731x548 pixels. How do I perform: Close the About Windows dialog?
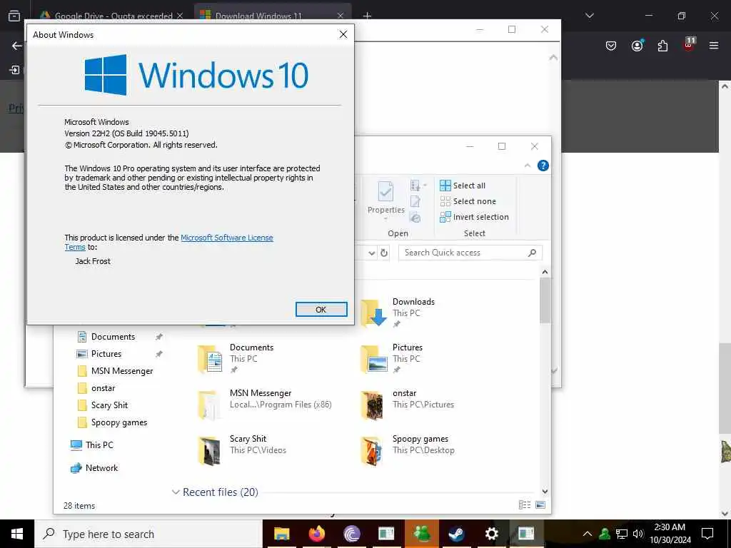343,34
